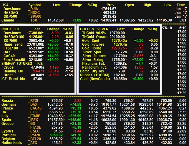Select the UK _FTSE symbol

click(x=33, y=112)
